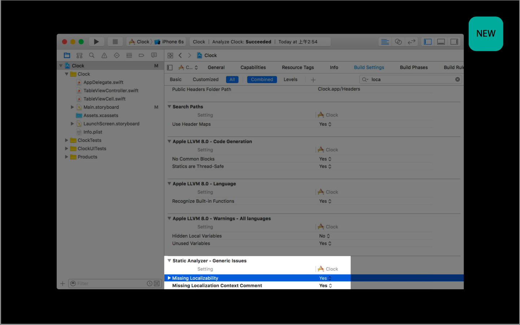Toggle the Utilities panel visibility
The width and height of the screenshot is (520, 325).
[x=454, y=42]
